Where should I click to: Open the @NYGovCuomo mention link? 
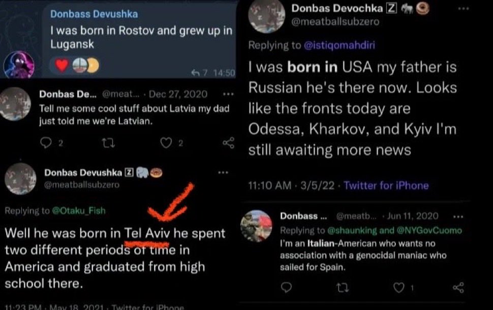click(x=437, y=230)
